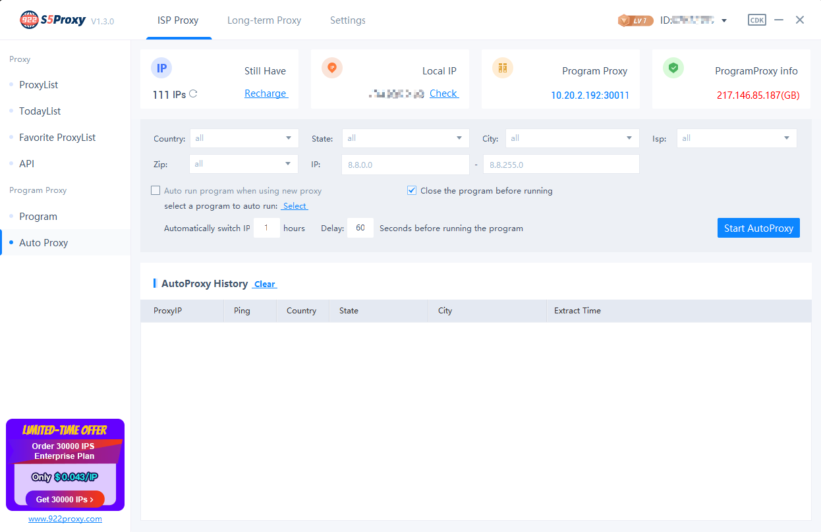Screen dimensions: 821x532
Task: Refresh the remaining IPs count
Action: click(193, 94)
